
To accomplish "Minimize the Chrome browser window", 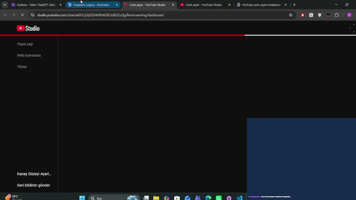I will (336, 5).
